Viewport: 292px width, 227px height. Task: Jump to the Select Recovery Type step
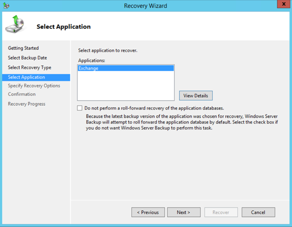pyautogui.click(x=29, y=68)
